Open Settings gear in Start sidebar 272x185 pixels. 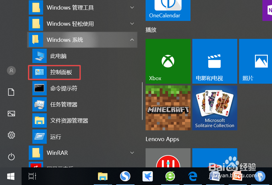pos(11,135)
